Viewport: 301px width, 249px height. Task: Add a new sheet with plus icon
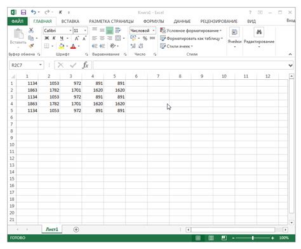pos(76,229)
